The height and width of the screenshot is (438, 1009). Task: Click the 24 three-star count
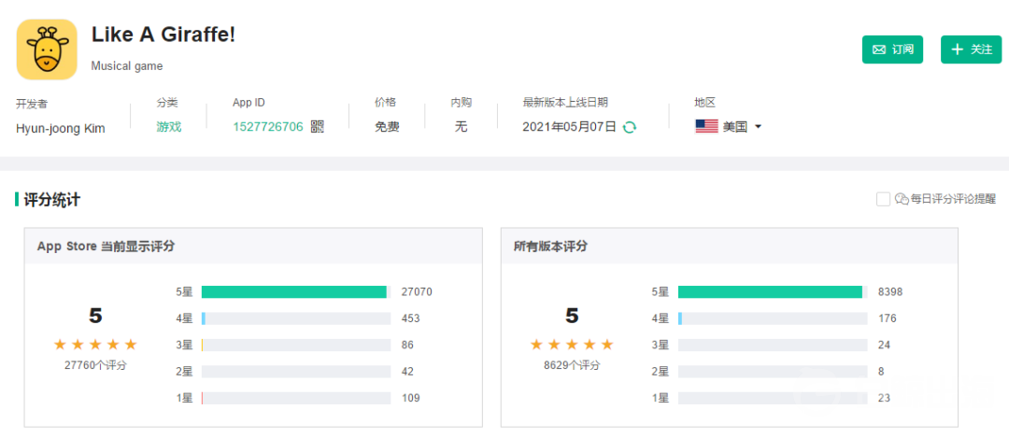tap(884, 346)
